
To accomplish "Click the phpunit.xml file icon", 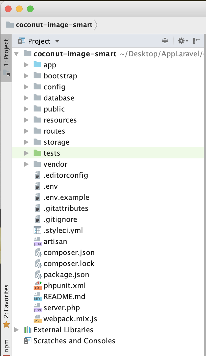I will click(x=37, y=286).
